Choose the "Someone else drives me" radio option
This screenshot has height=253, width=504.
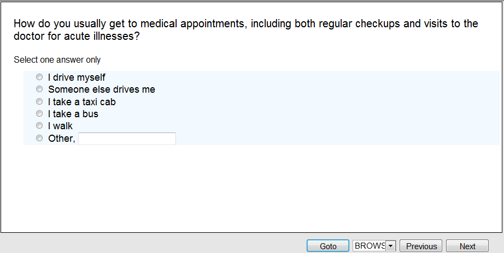coord(39,89)
